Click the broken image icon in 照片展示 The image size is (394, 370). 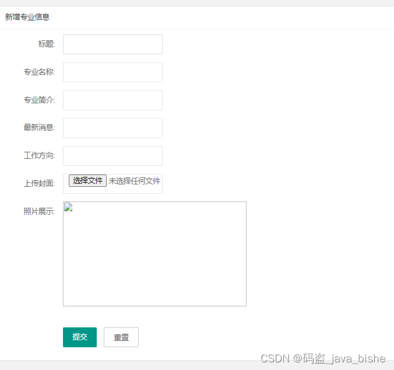point(68,207)
